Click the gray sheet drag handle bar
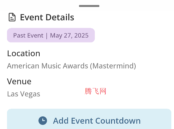Viewport: 174px width, 129px height. click(x=89, y=6)
